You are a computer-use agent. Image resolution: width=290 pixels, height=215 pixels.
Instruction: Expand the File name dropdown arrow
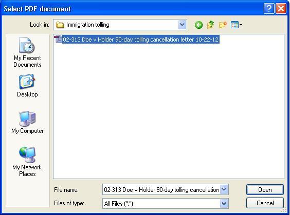tap(224, 189)
